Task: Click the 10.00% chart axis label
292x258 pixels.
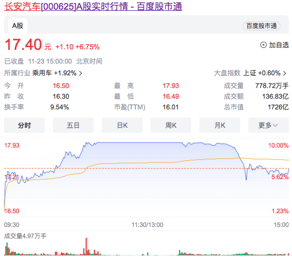Action: point(278,146)
